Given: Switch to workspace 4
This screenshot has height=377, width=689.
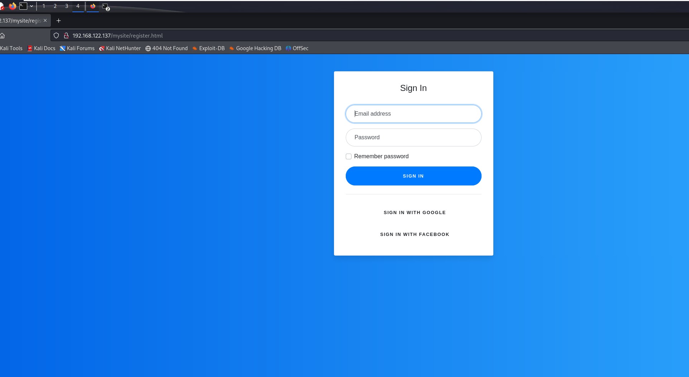Looking at the screenshot, I should (78, 6).
